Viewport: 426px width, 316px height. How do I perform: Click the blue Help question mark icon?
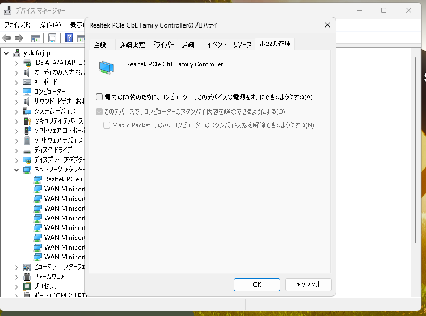pos(69,38)
